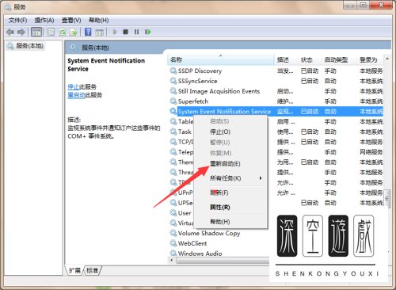Click the horizontal scrollbar left arrow

coord(172,261)
